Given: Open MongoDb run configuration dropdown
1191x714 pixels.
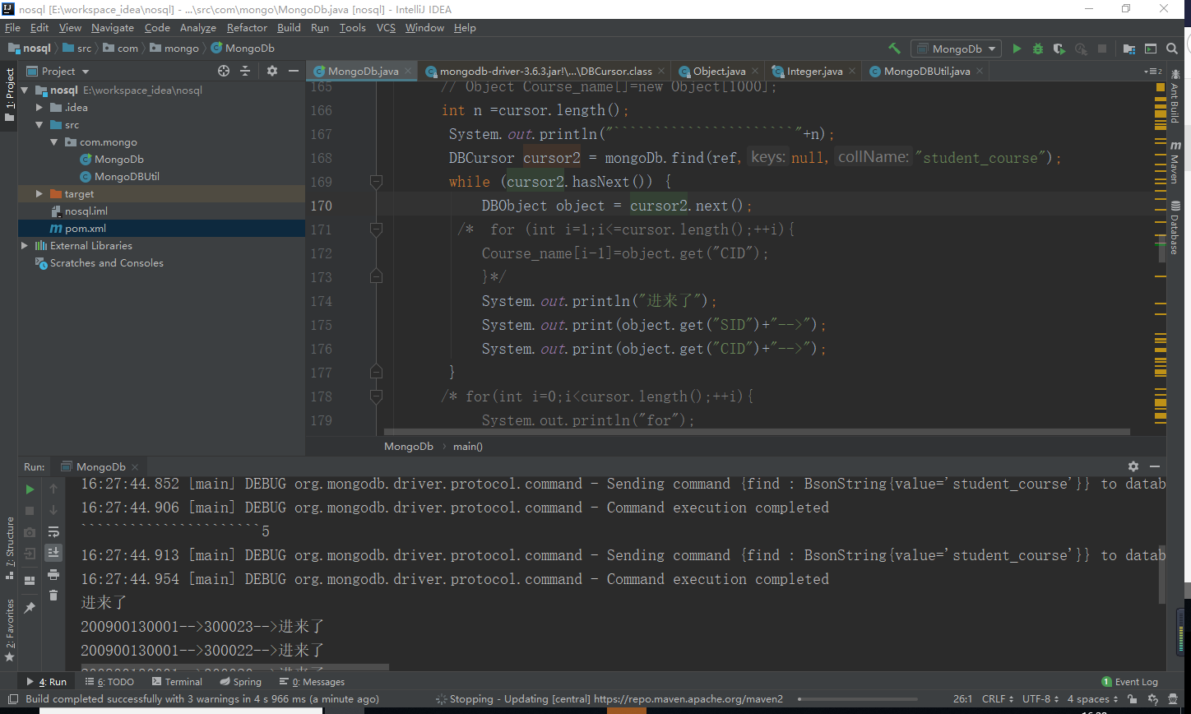Looking at the screenshot, I should coord(956,49).
